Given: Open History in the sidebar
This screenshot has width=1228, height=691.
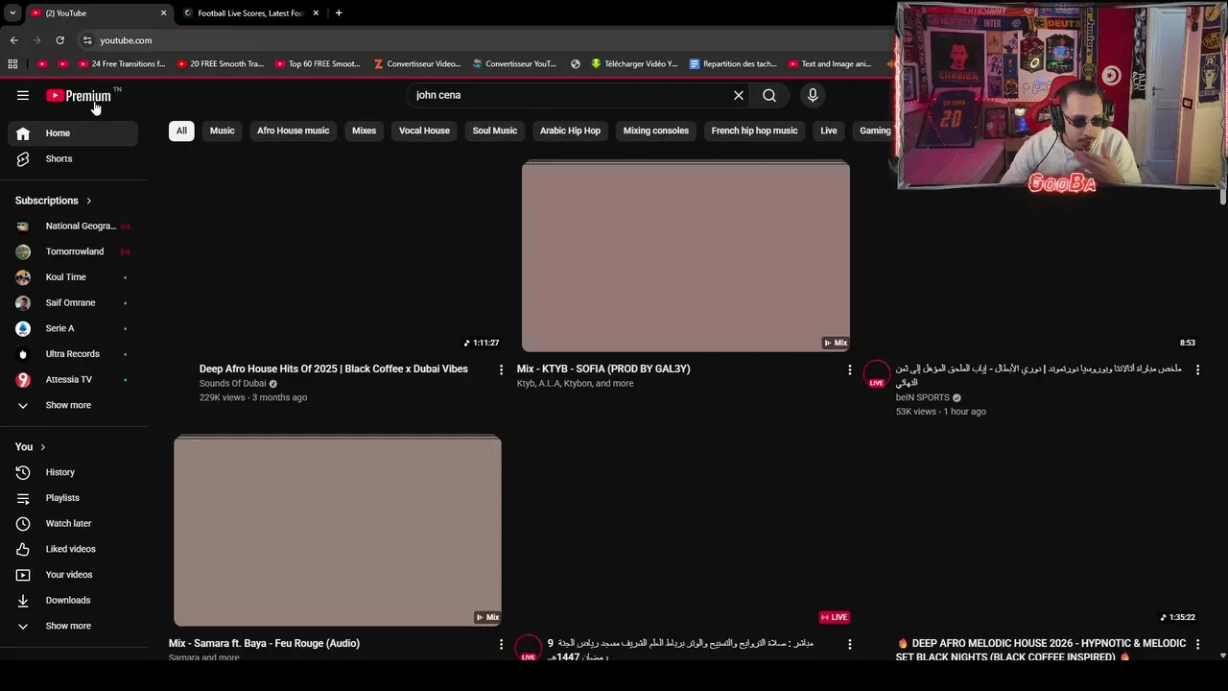Looking at the screenshot, I should tap(73, 472).
